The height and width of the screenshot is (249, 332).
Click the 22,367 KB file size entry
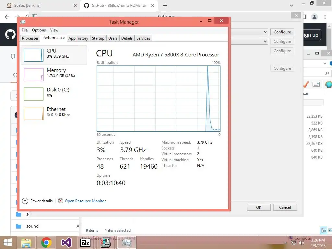(x=314, y=144)
